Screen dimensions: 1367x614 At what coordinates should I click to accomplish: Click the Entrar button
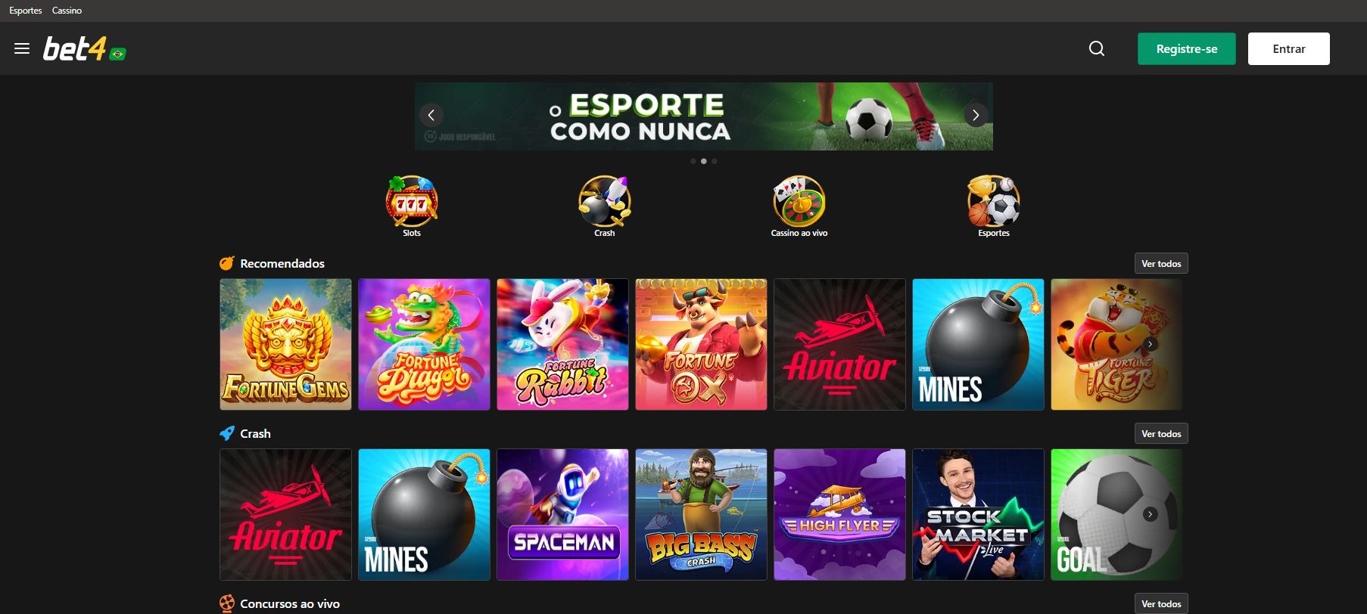(1288, 48)
